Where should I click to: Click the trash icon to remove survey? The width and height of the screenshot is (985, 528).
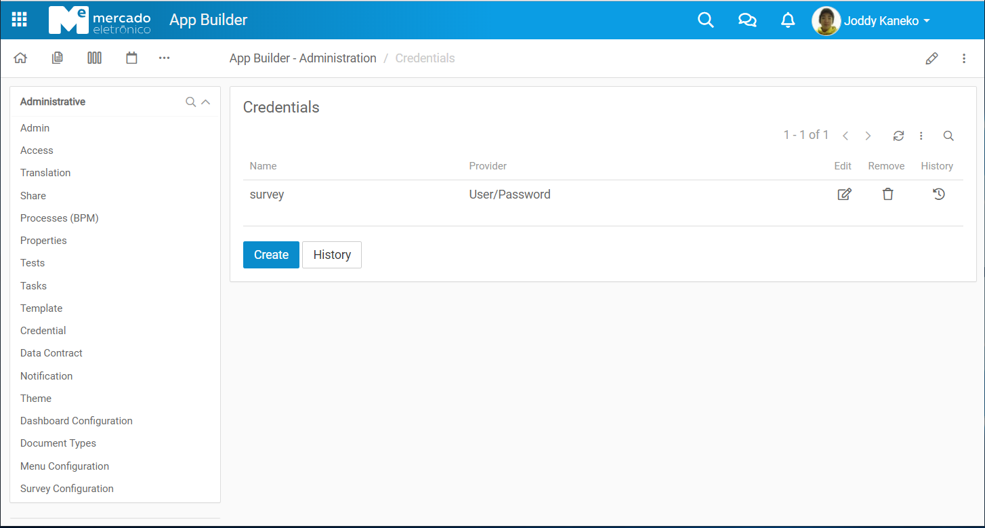tap(887, 195)
